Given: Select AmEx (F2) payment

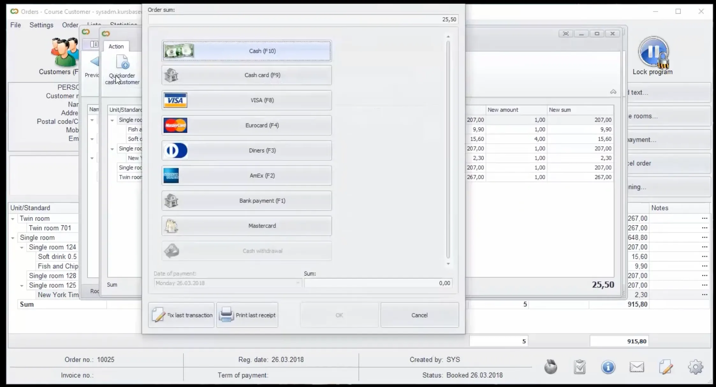Looking at the screenshot, I should 246,175.
